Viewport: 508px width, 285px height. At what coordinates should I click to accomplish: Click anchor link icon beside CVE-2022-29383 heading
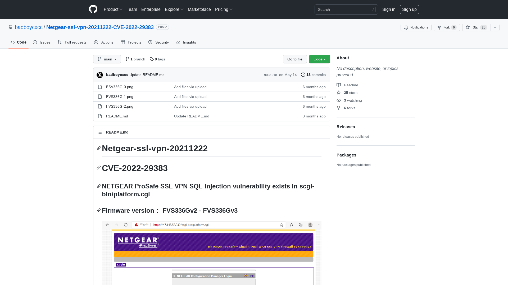tap(99, 168)
